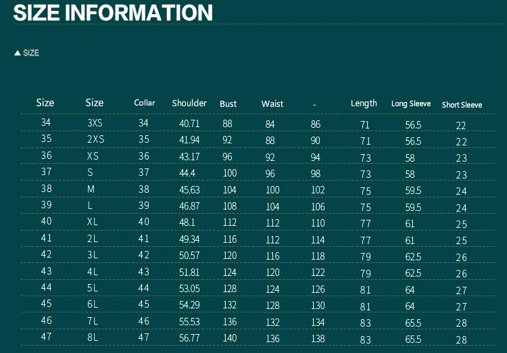Click length value 83 in the 8L row
507x353 pixels.
tap(365, 339)
